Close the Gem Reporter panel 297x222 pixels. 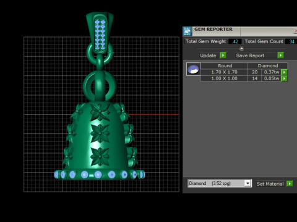pyautogui.click(x=295, y=31)
